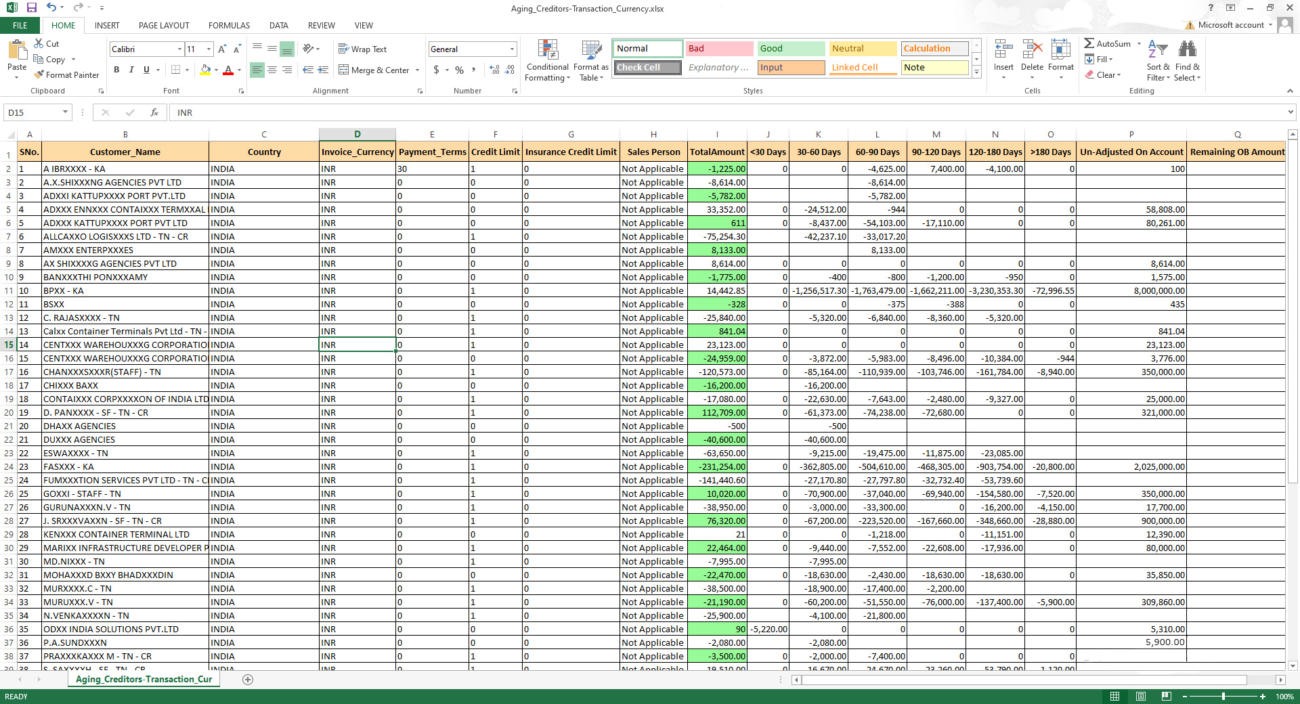Click the Save icon in quick access toolbar
Viewport: 1300px width, 704px height.
point(31,8)
